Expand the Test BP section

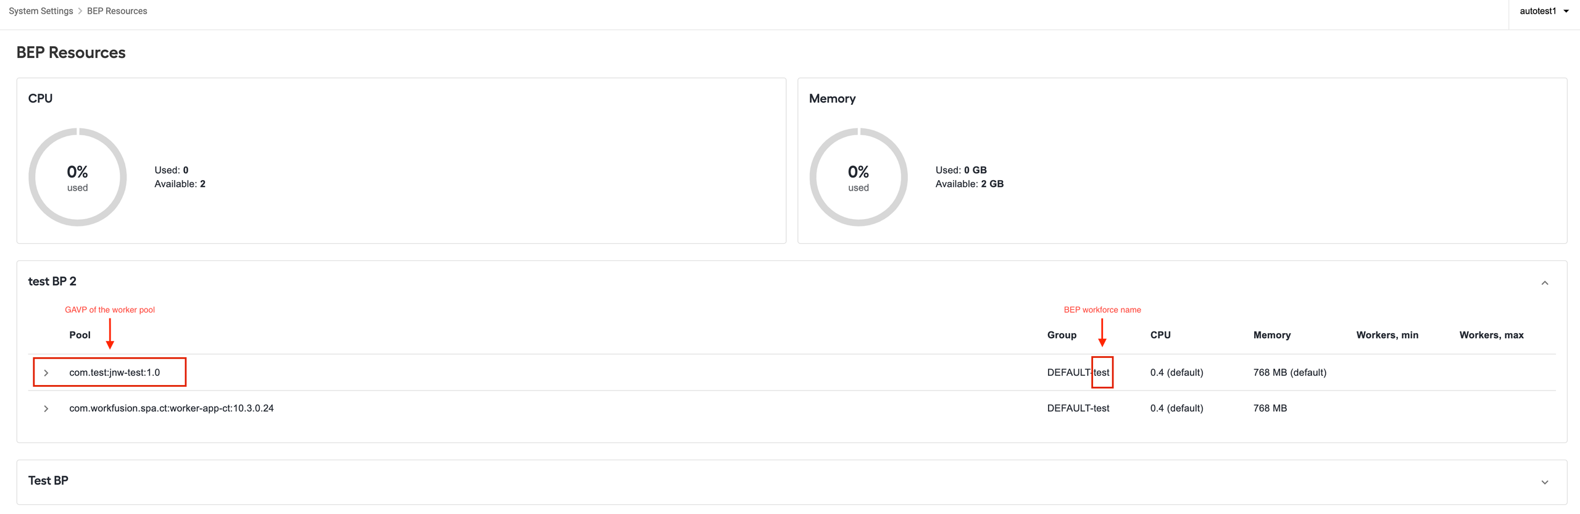point(1544,482)
